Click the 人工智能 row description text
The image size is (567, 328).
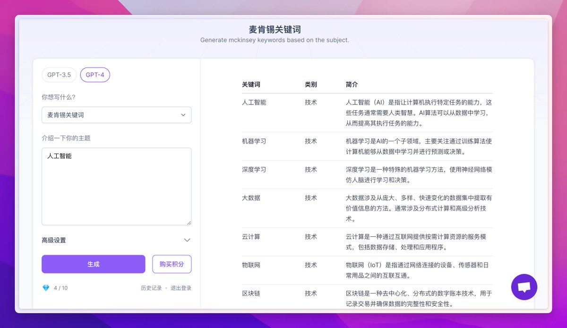click(x=419, y=113)
